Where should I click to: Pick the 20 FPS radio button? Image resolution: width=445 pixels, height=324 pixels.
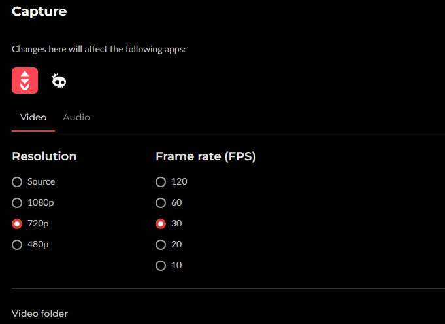161,245
